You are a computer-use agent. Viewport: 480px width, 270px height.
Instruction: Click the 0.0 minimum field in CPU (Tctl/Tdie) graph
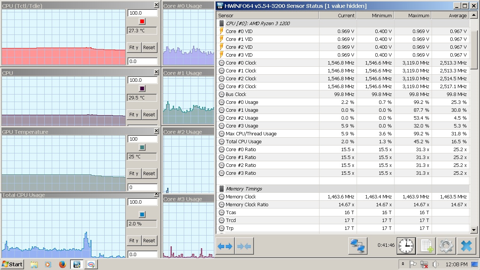[x=142, y=61]
